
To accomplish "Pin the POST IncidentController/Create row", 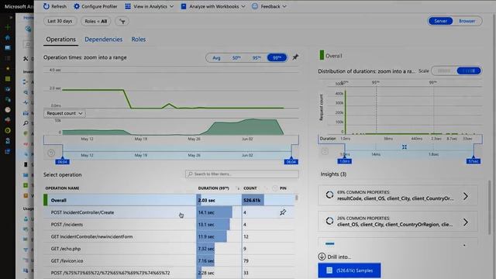I will (x=283, y=212).
